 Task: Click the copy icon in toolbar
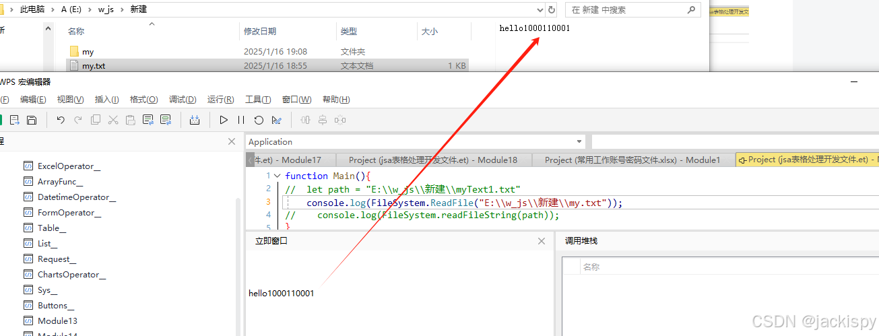coord(96,120)
